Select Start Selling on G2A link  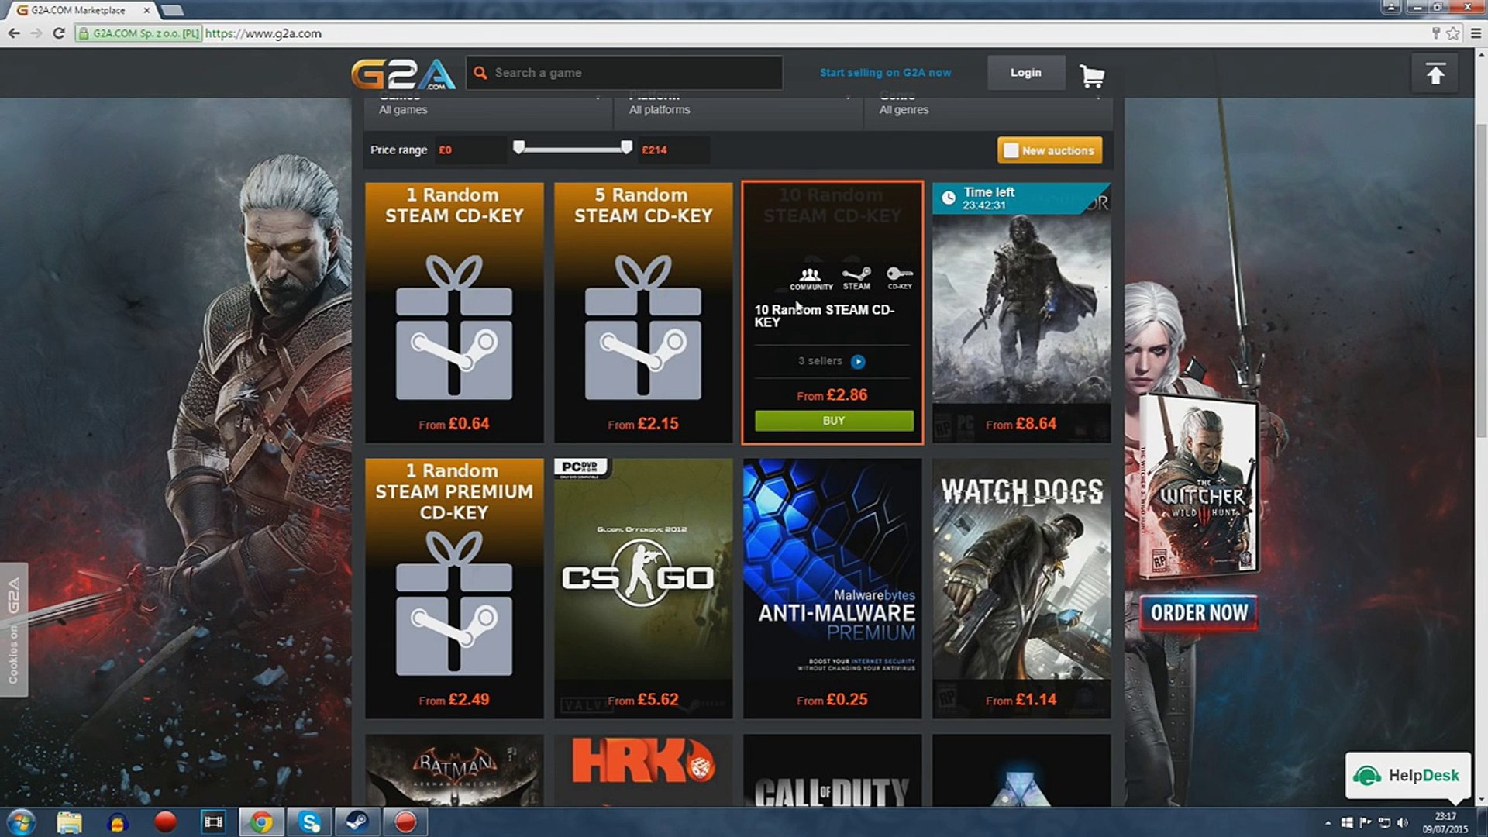click(x=884, y=71)
